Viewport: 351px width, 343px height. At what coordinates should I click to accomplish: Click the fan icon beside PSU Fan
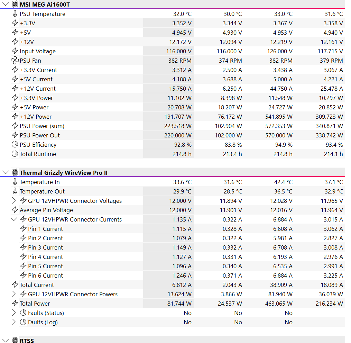click(15, 61)
